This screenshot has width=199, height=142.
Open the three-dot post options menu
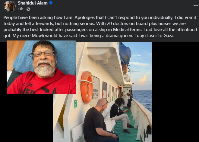coord(196,5)
